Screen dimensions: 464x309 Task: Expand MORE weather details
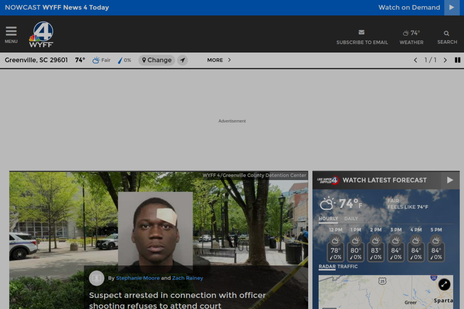219,60
